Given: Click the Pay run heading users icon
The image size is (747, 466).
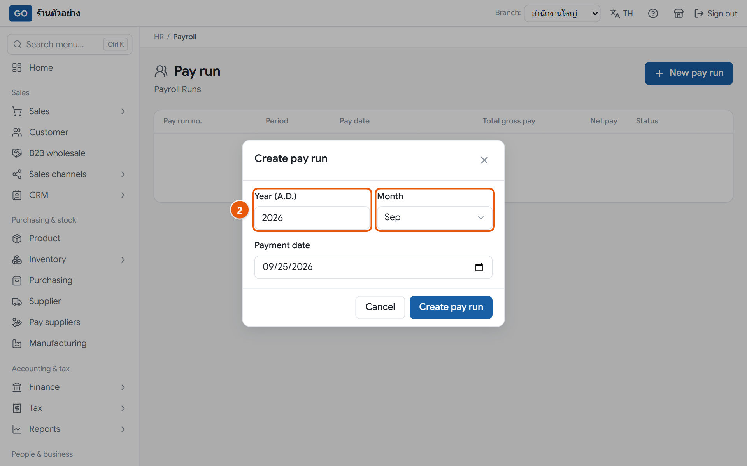Looking at the screenshot, I should (161, 71).
